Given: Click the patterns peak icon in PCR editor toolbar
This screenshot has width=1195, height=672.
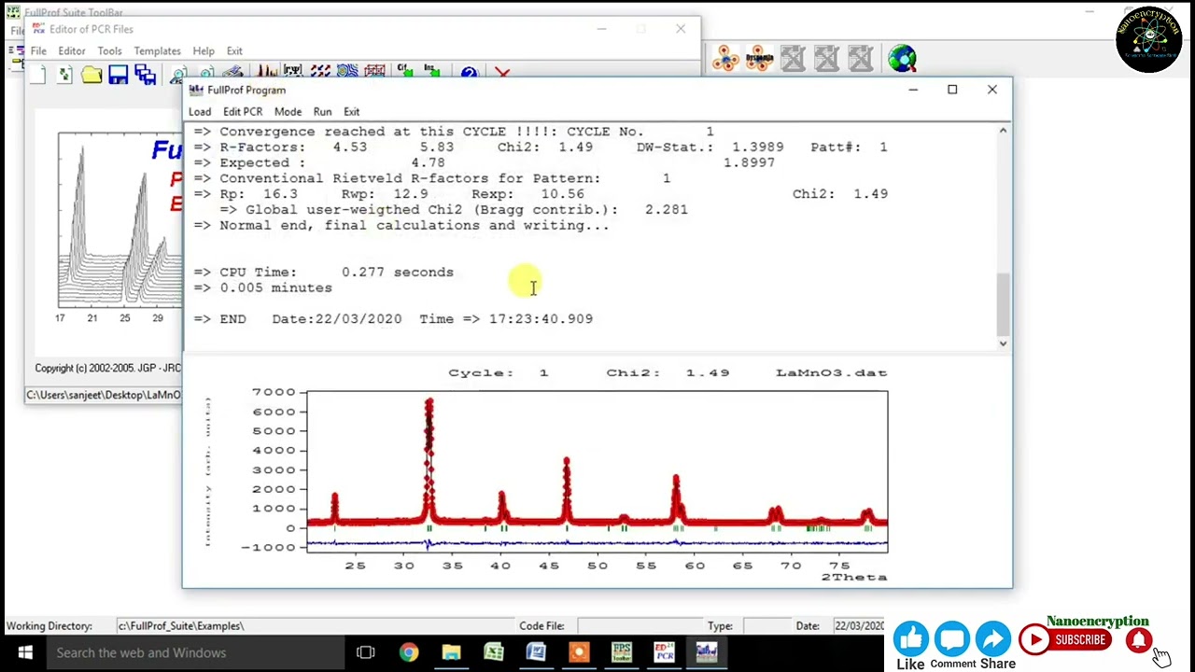Looking at the screenshot, I should (267, 72).
